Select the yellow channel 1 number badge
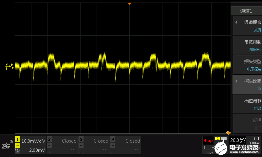This screenshot has width=262, height=157. point(17,139)
